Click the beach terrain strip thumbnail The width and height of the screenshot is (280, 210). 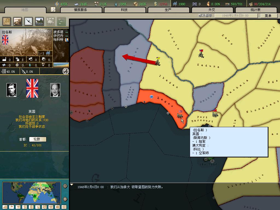point(61,65)
